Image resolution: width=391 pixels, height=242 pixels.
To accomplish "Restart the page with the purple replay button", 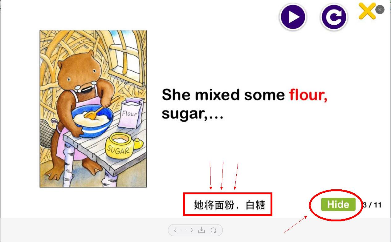I will (x=334, y=18).
